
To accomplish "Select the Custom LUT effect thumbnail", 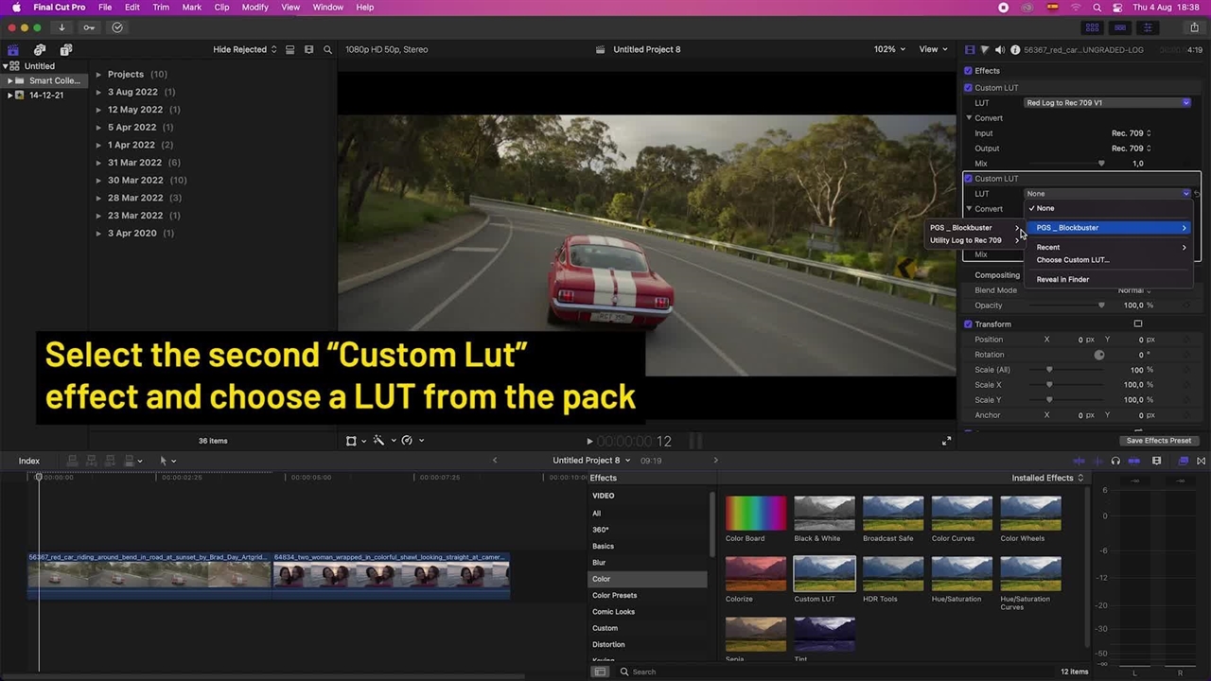I will click(x=824, y=573).
